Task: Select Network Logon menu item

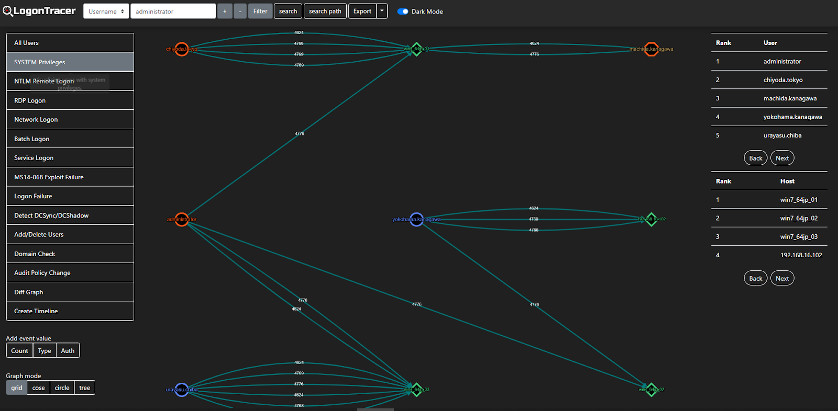Action: click(x=70, y=119)
